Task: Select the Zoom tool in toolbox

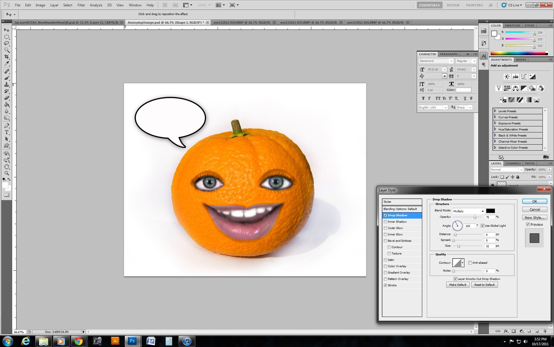Action: coord(7,173)
